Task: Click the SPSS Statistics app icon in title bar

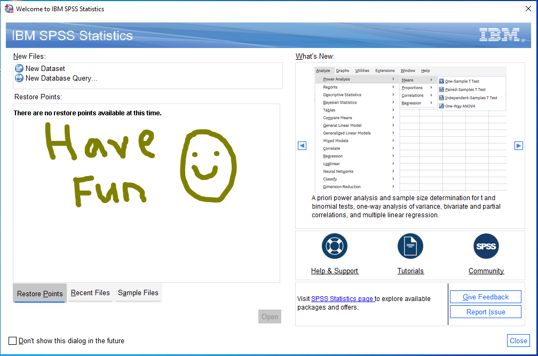Action: [x=9, y=9]
